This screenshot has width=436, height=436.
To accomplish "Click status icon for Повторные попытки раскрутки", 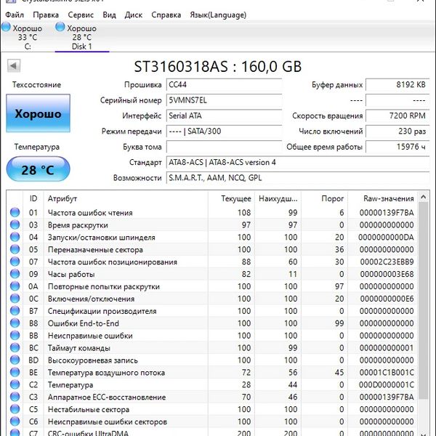I will coord(15,286).
